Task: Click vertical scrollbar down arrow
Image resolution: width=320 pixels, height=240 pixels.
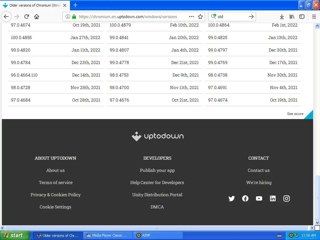Action: tap(317, 222)
